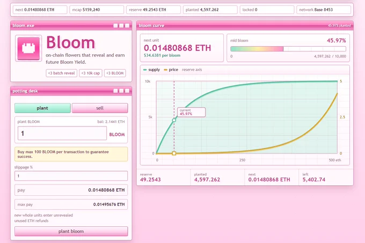Toggle the supply legend entry
Viewport: 365px width, 243px height.
tap(151, 70)
